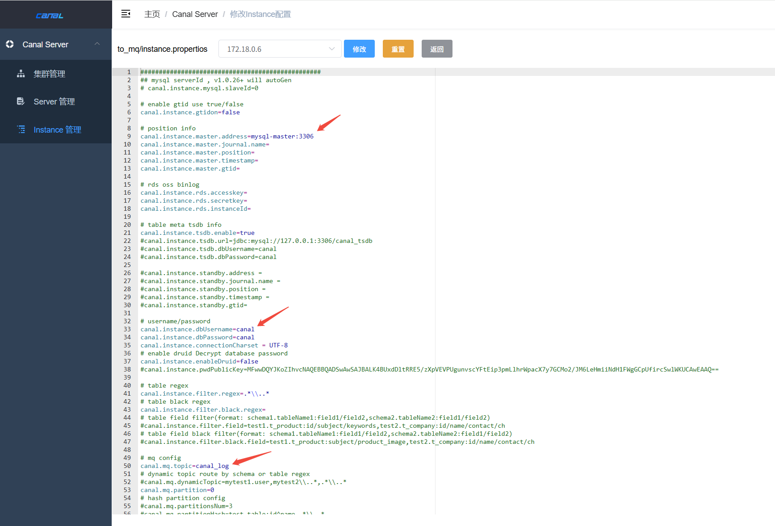Click canal.instance.master.gtid= line
The height and width of the screenshot is (526, 775).
click(190, 168)
